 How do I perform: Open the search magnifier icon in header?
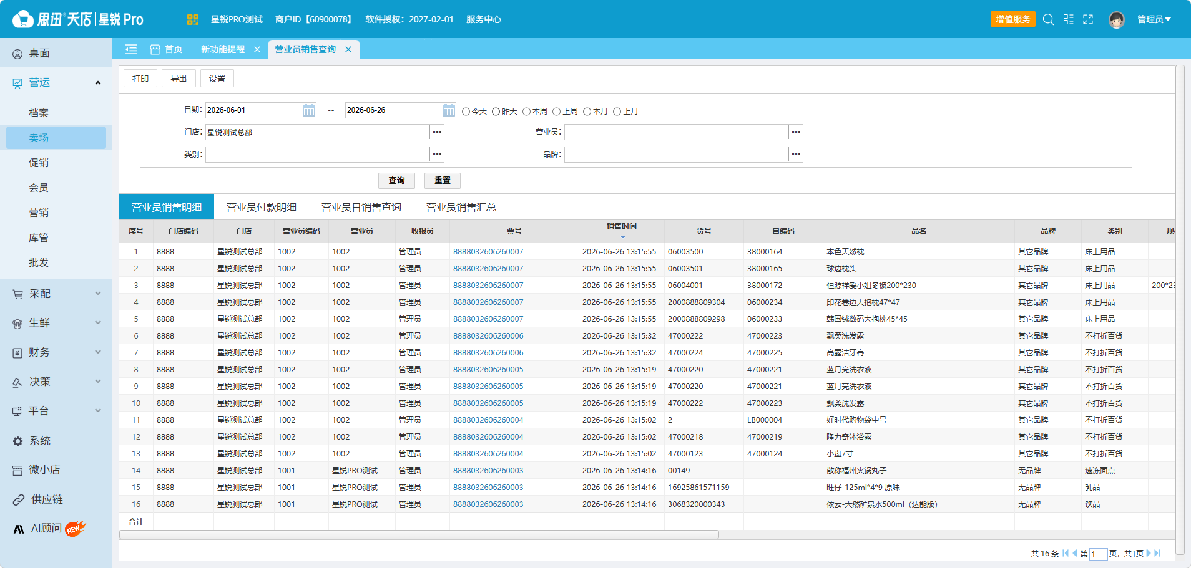(x=1048, y=19)
